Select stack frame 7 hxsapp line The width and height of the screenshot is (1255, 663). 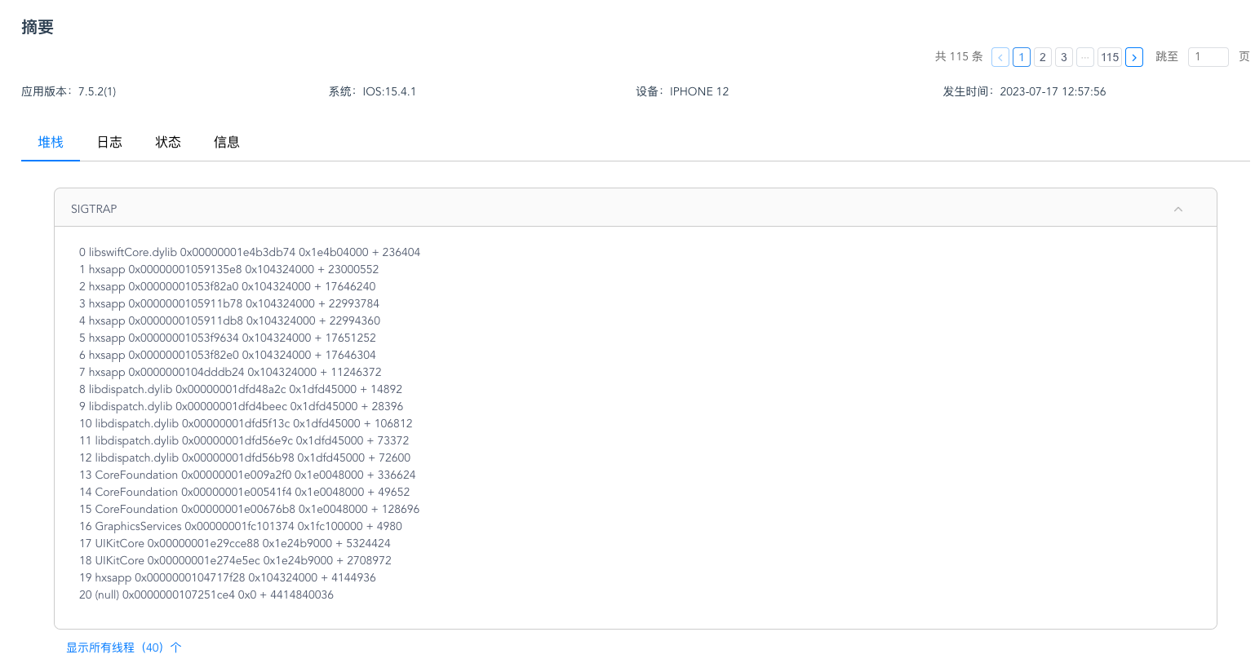(230, 372)
